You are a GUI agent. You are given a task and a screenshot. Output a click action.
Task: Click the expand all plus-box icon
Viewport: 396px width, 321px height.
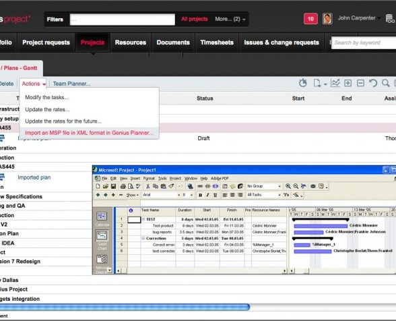[x=348, y=83]
